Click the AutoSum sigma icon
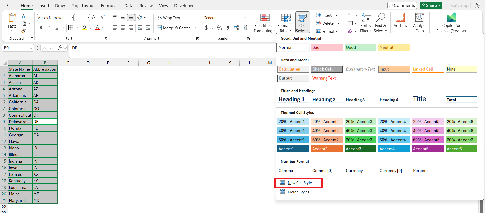This screenshot has height=213, width=485. (350, 15)
